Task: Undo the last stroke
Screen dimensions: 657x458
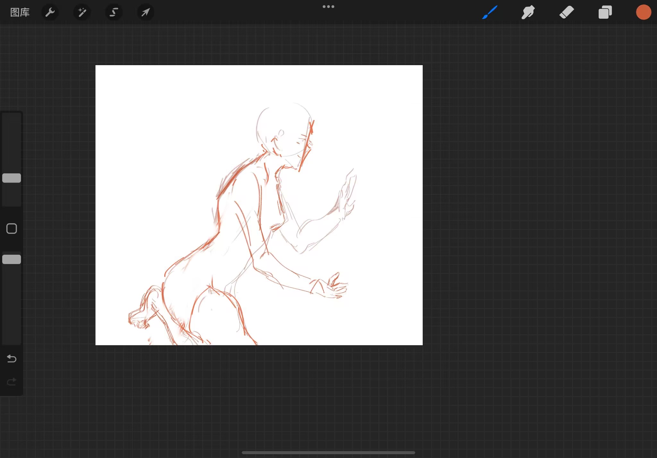Action: click(12, 358)
